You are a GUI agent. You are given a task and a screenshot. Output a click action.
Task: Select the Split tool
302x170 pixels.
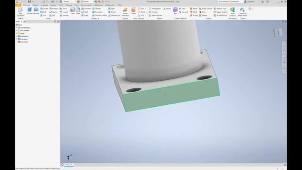coord(111,8)
